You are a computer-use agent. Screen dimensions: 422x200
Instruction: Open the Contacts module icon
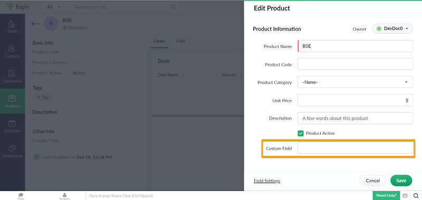[x=12, y=48]
